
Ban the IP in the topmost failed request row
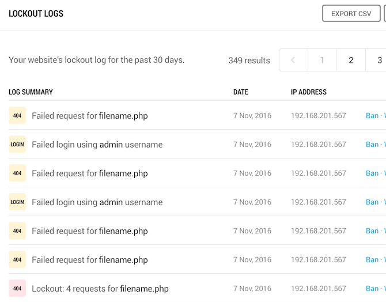coord(372,115)
